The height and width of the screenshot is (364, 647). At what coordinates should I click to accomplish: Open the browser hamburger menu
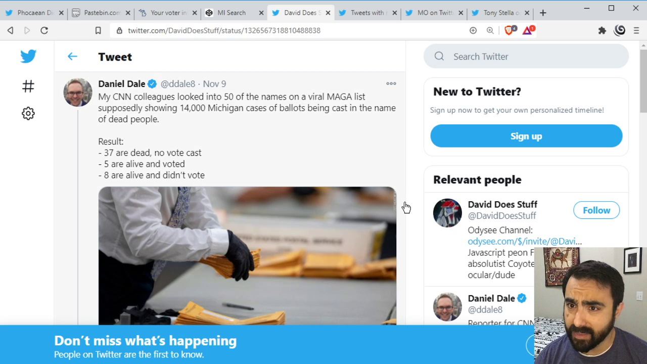click(x=636, y=30)
